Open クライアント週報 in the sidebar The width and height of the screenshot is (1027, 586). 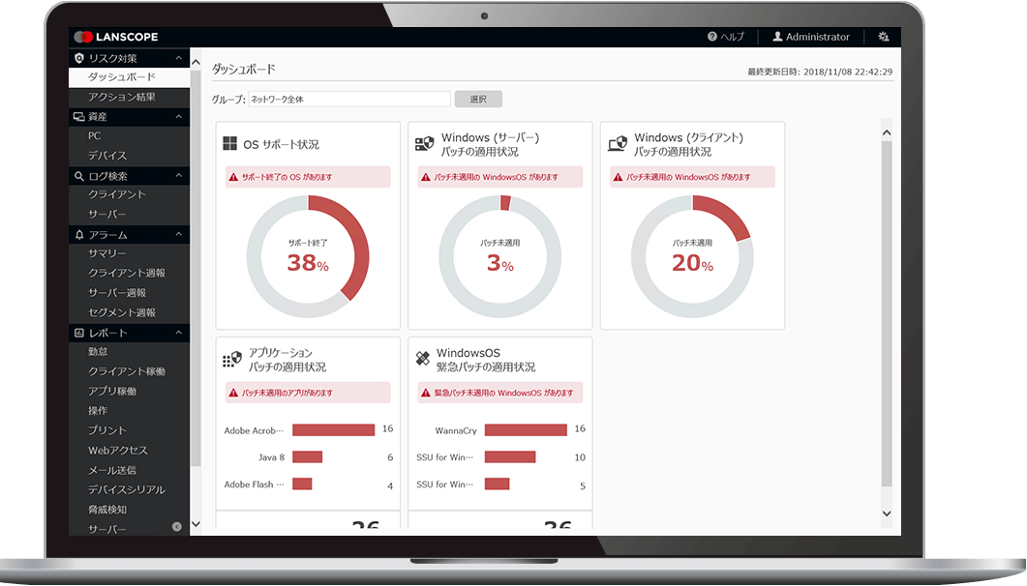click(x=129, y=273)
